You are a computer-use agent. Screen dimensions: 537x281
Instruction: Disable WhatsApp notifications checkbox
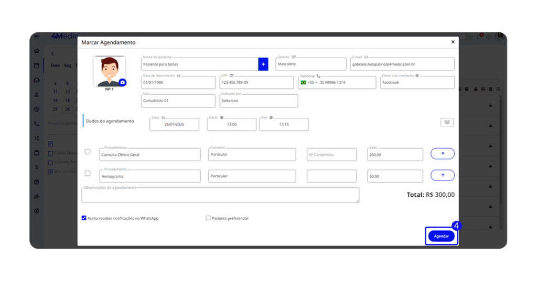click(84, 218)
